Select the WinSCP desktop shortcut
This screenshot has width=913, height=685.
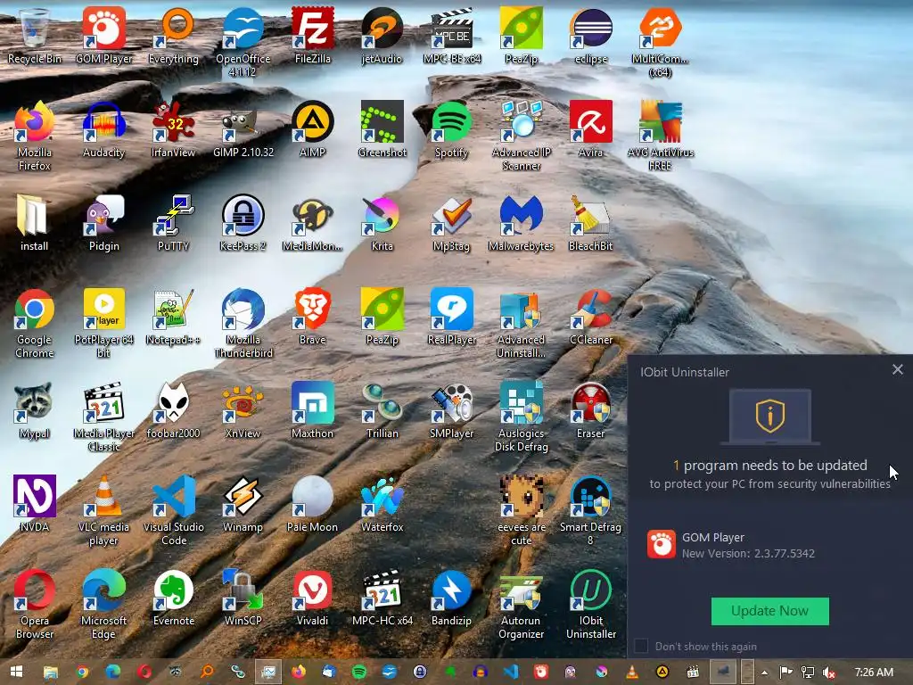click(x=243, y=598)
